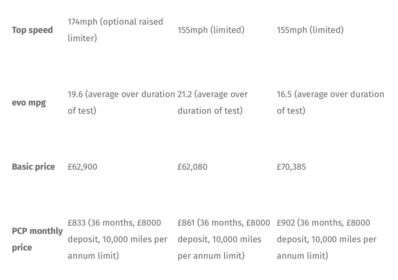This screenshot has height=280, width=398.
Task: Click the "Top speed" row label
Action: coord(32,30)
